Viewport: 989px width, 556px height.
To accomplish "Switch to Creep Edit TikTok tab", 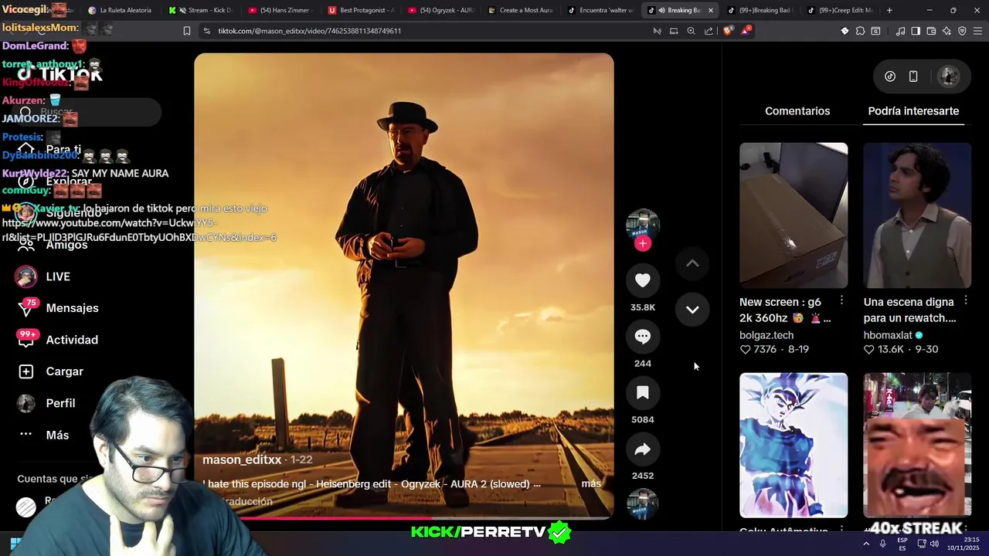I will (x=840, y=10).
